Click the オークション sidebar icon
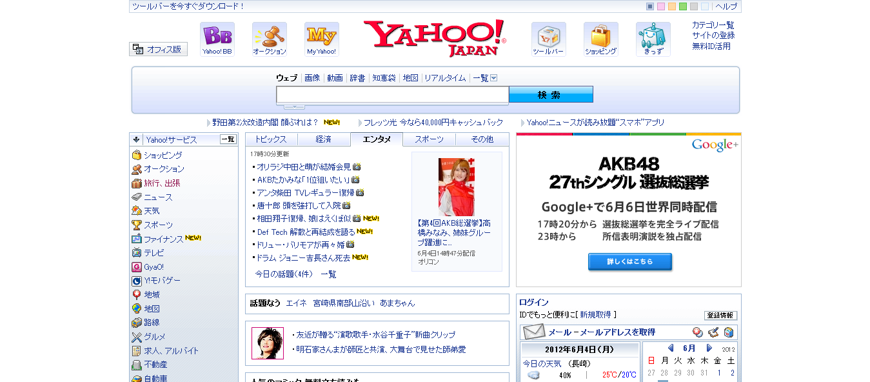The height and width of the screenshot is (382, 870). pos(137,169)
